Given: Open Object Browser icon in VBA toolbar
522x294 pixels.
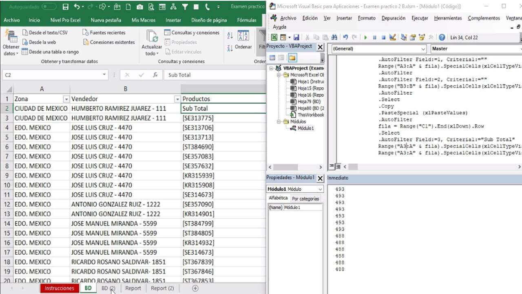Looking at the screenshot, I should pyautogui.click(x=422, y=37).
